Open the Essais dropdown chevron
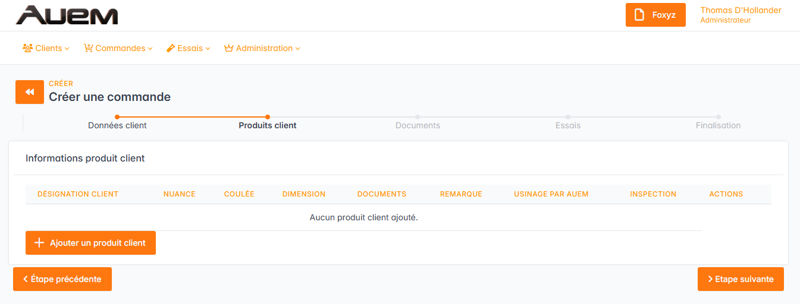This screenshot has height=304, width=800. pyautogui.click(x=208, y=49)
